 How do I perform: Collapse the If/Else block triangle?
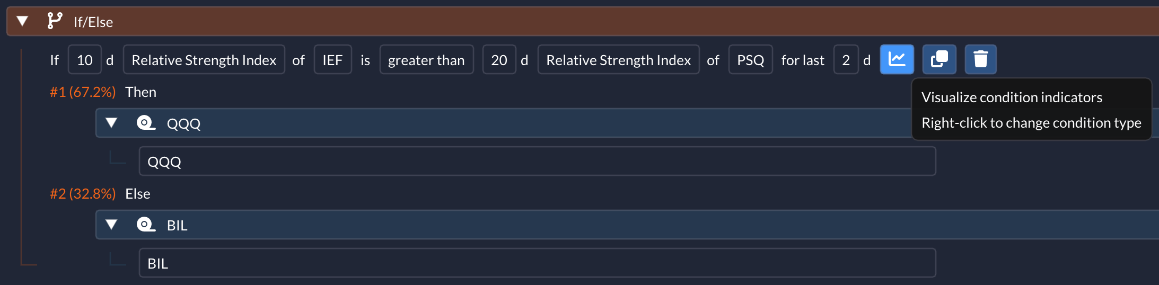tap(22, 21)
